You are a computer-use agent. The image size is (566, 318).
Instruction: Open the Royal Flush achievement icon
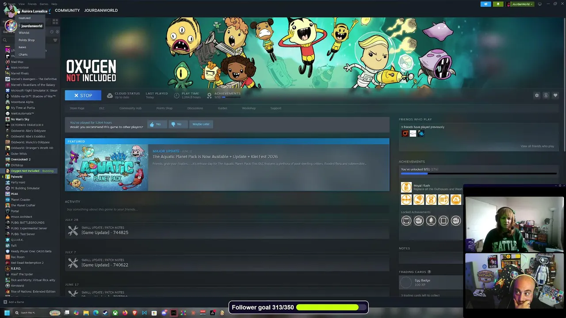coord(406,187)
